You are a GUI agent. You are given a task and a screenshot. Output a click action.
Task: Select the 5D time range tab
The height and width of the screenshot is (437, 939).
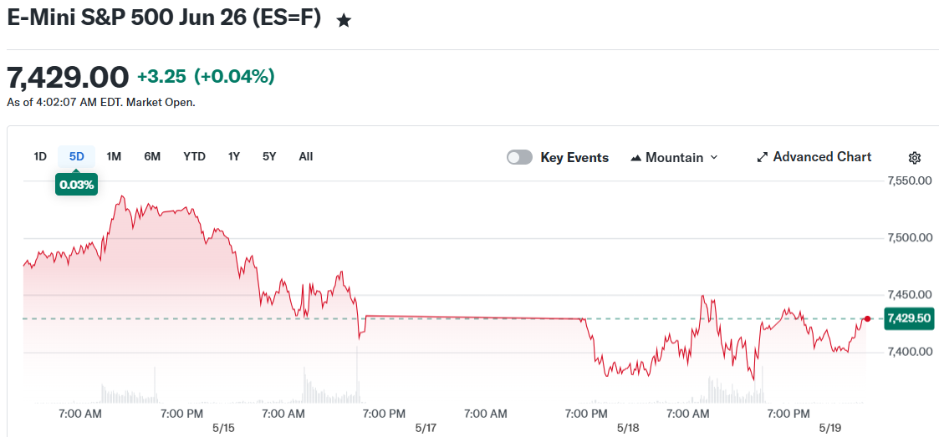click(77, 157)
